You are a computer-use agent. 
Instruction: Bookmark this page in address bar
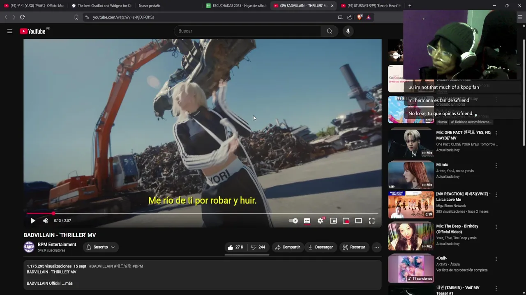pyautogui.click(x=76, y=17)
